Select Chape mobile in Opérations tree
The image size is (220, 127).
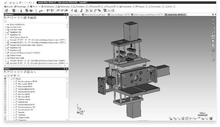coord(15,55)
